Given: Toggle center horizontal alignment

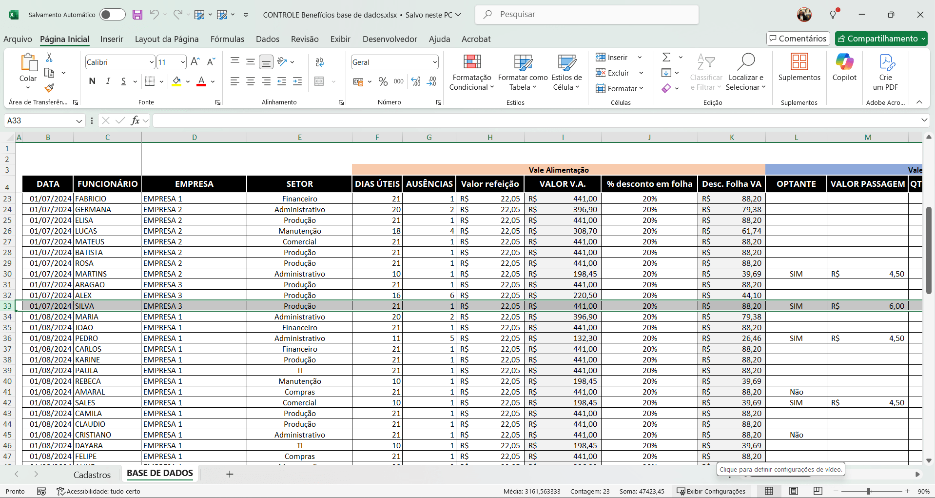Looking at the screenshot, I should coord(251,81).
